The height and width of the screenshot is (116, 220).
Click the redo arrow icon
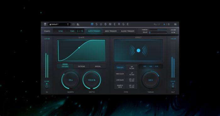(159, 25)
